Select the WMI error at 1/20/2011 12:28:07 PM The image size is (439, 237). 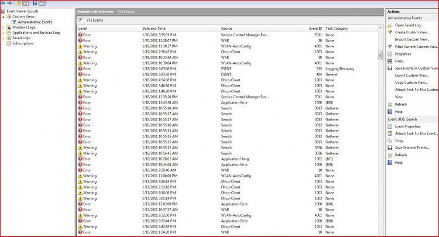pos(227,40)
